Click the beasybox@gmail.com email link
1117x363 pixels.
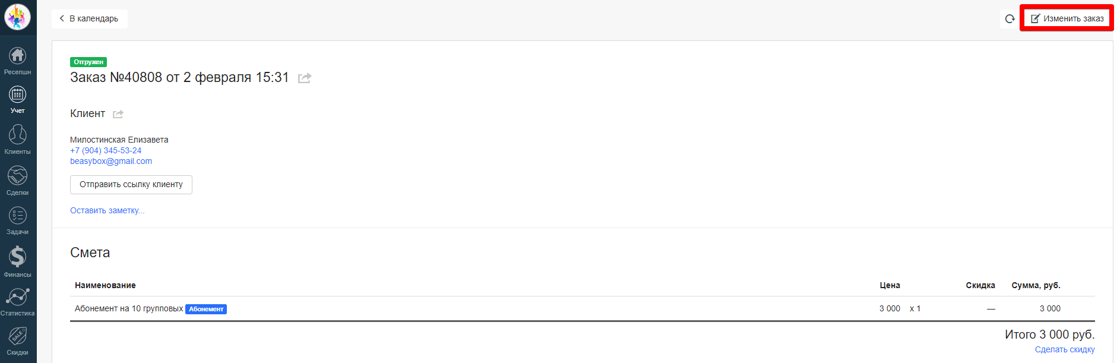(111, 161)
